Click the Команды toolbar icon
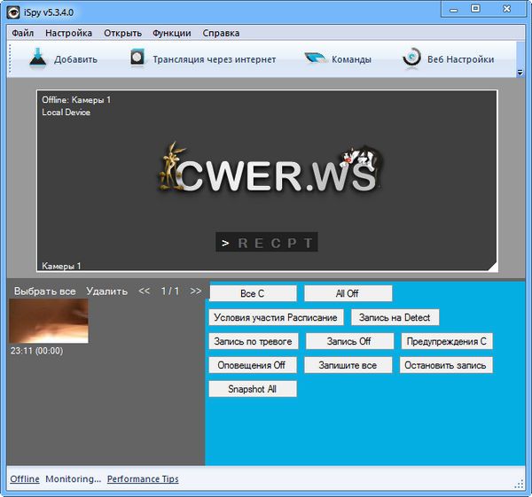Viewport: 532px width, 497px height. 317,58
